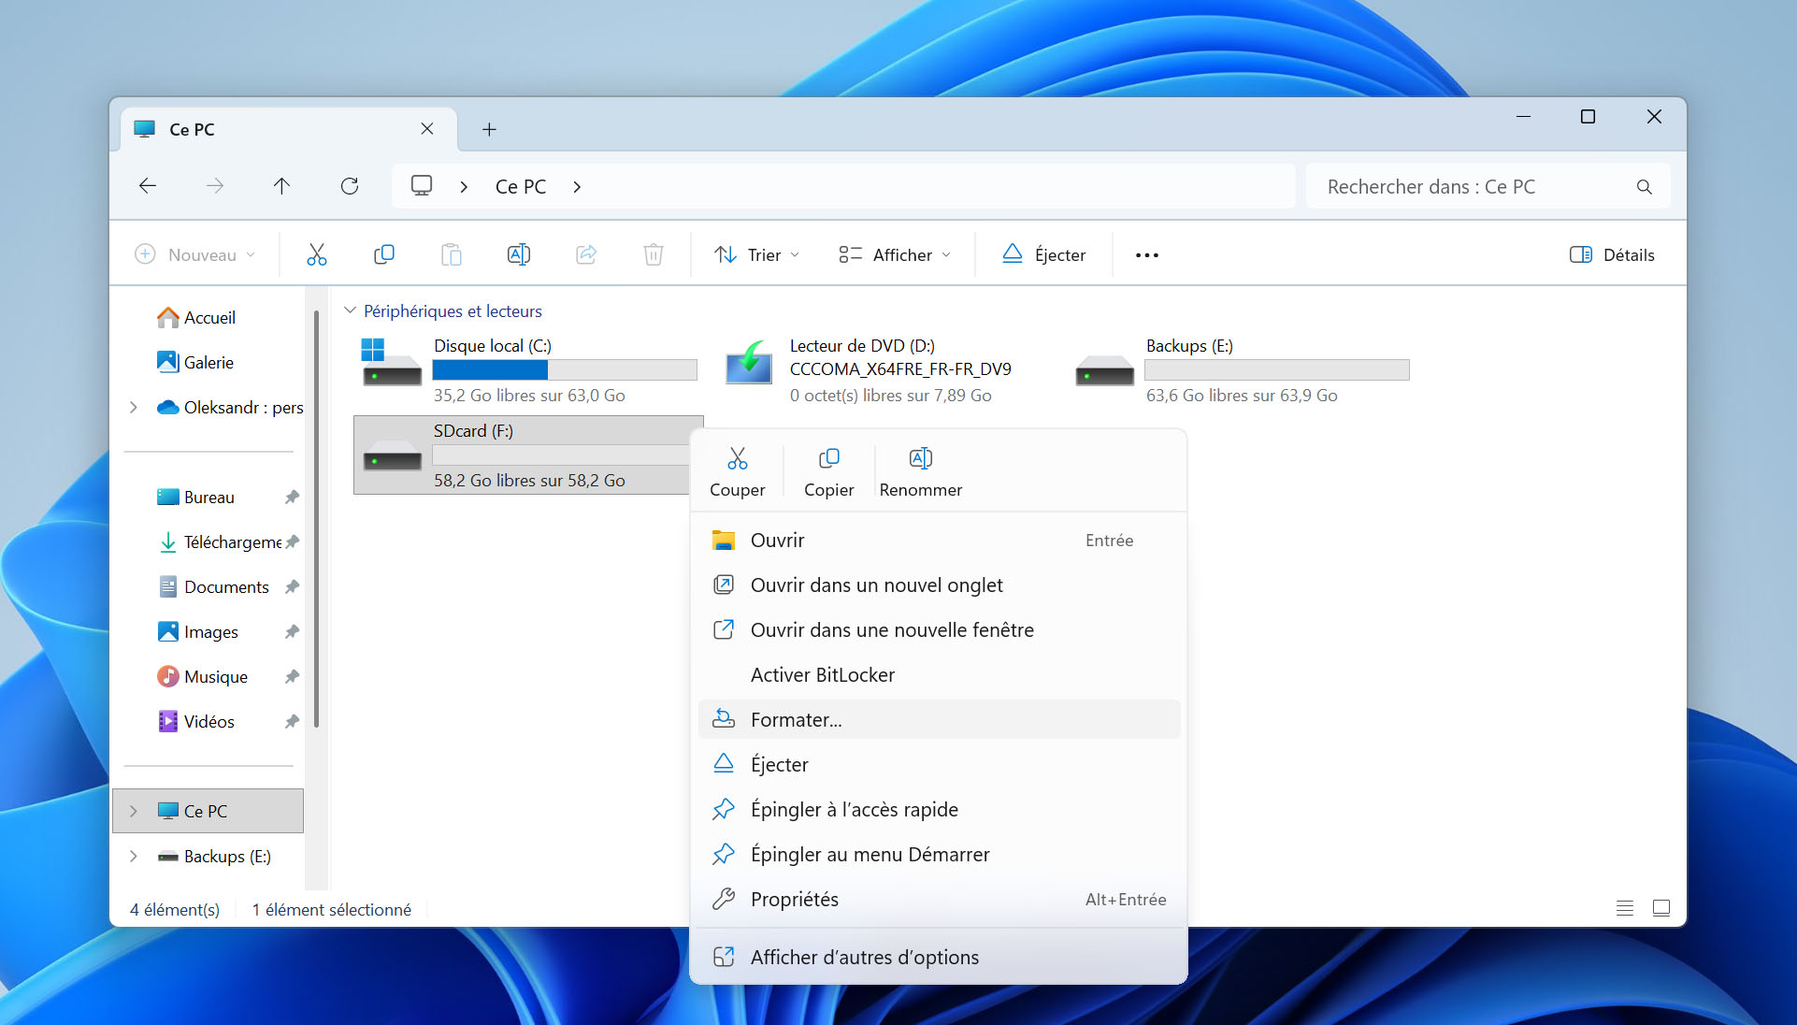Click the search magnifier icon
1797x1025 pixels.
[x=1644, y=187]
